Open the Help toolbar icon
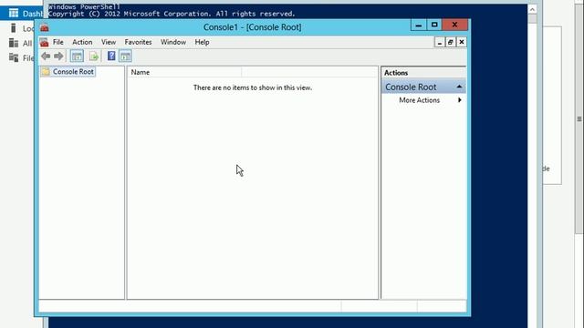Viewport: 584px width, 328px height. pos(111,56)
